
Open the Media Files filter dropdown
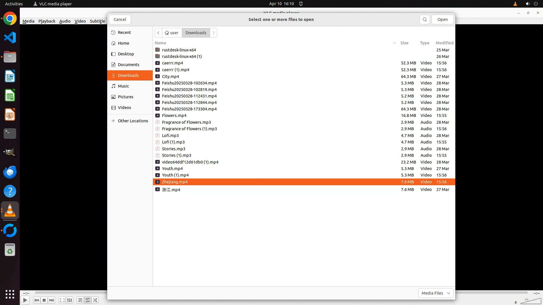pyautogui.click(x=436, y=293)
